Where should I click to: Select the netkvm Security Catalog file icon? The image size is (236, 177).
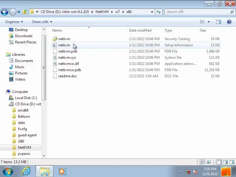(x=55, y=39)
